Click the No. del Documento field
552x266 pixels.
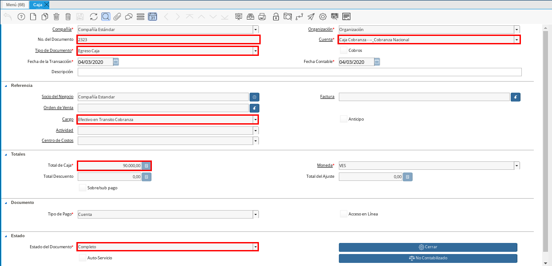[x=168, y=39]
